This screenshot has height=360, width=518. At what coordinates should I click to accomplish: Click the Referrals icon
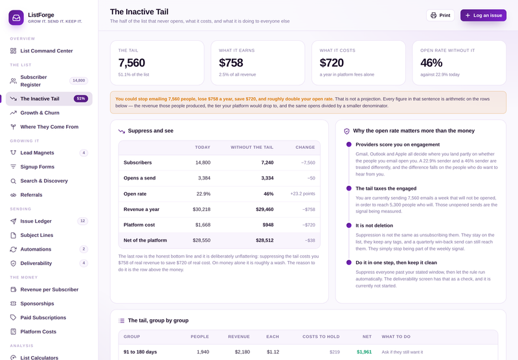(13, 195)
